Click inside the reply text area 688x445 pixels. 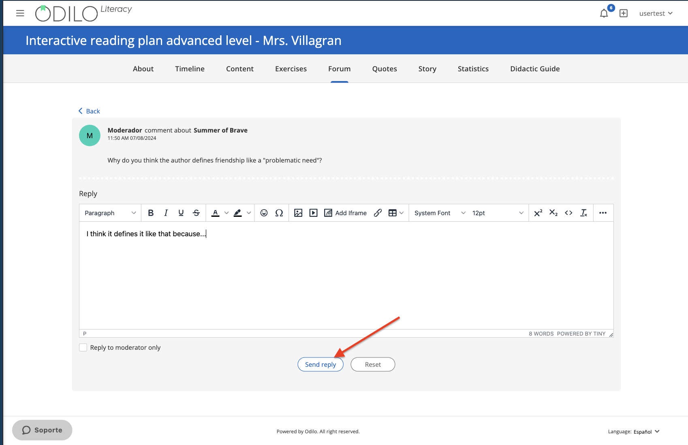(346, 275)
